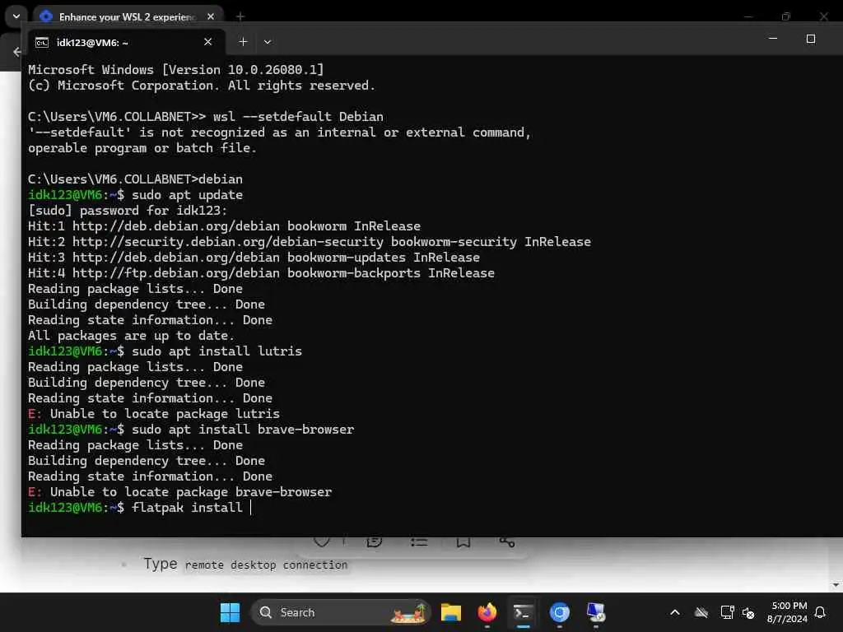The image size is (843, 632).
Task: Open the comments icon on the webpage
Action: [x=375, y=541]
